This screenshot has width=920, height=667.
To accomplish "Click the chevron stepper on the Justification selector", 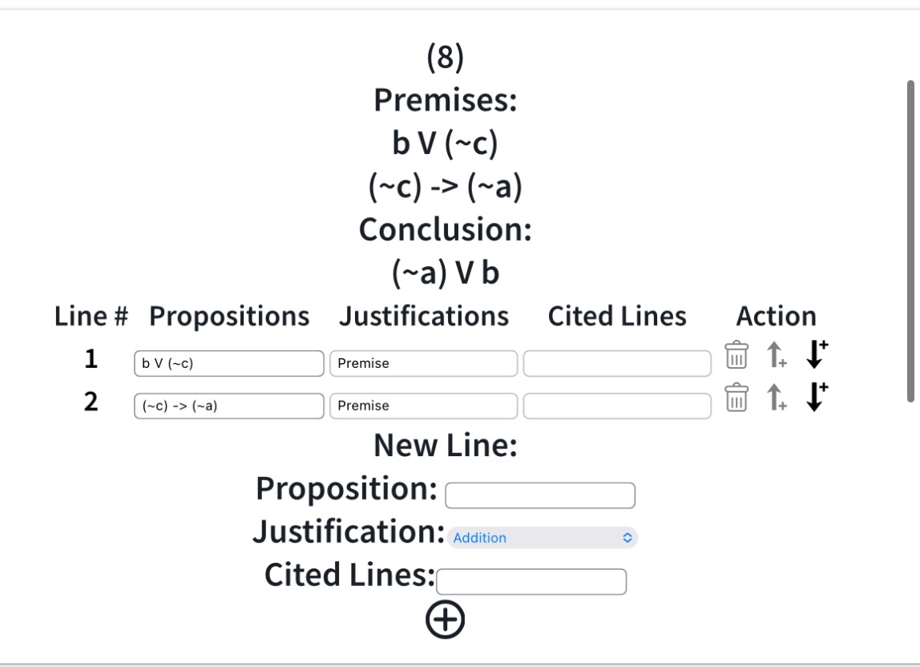I will [x=628, y=537].
